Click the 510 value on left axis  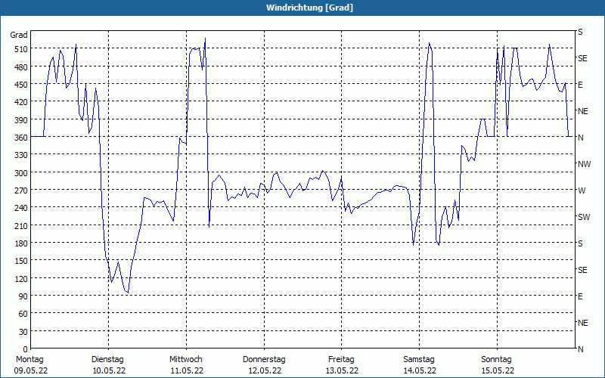click(x=21, y=49)
